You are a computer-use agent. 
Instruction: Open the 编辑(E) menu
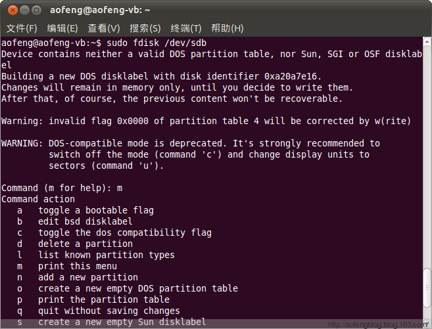pyautogui.click(x=62, y=28)
